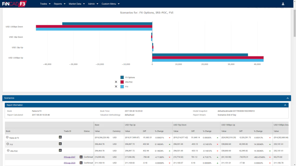Collapse the Report Information section
Viewport: 296px width, 166px height.
285,105
